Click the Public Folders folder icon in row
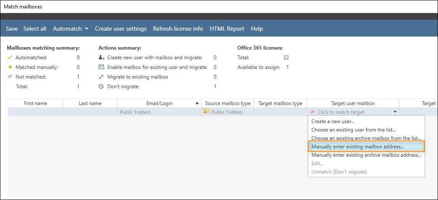The width and height of the screenshot is (438, 200). [x=206, y=112]
